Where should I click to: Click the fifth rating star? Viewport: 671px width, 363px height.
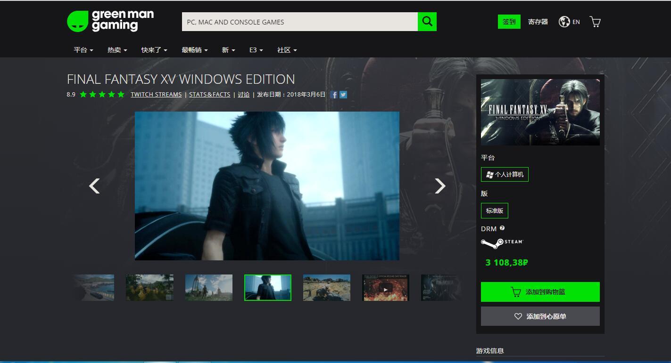coord(121,94)
